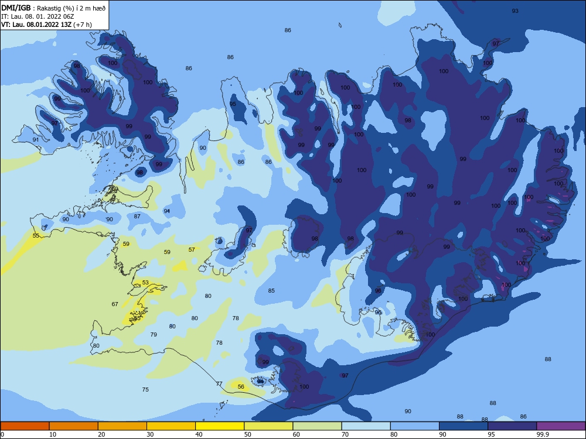Select the '40' legend tick label
586x439 pixels.
[199, 434]
